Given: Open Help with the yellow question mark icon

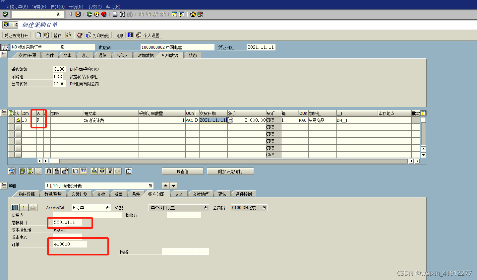Looking at the screenshot, I should pyautogui.click(x=193, y=14).
